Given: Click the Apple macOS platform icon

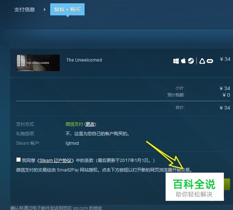Looking at the screenshot, I should 184,61.
